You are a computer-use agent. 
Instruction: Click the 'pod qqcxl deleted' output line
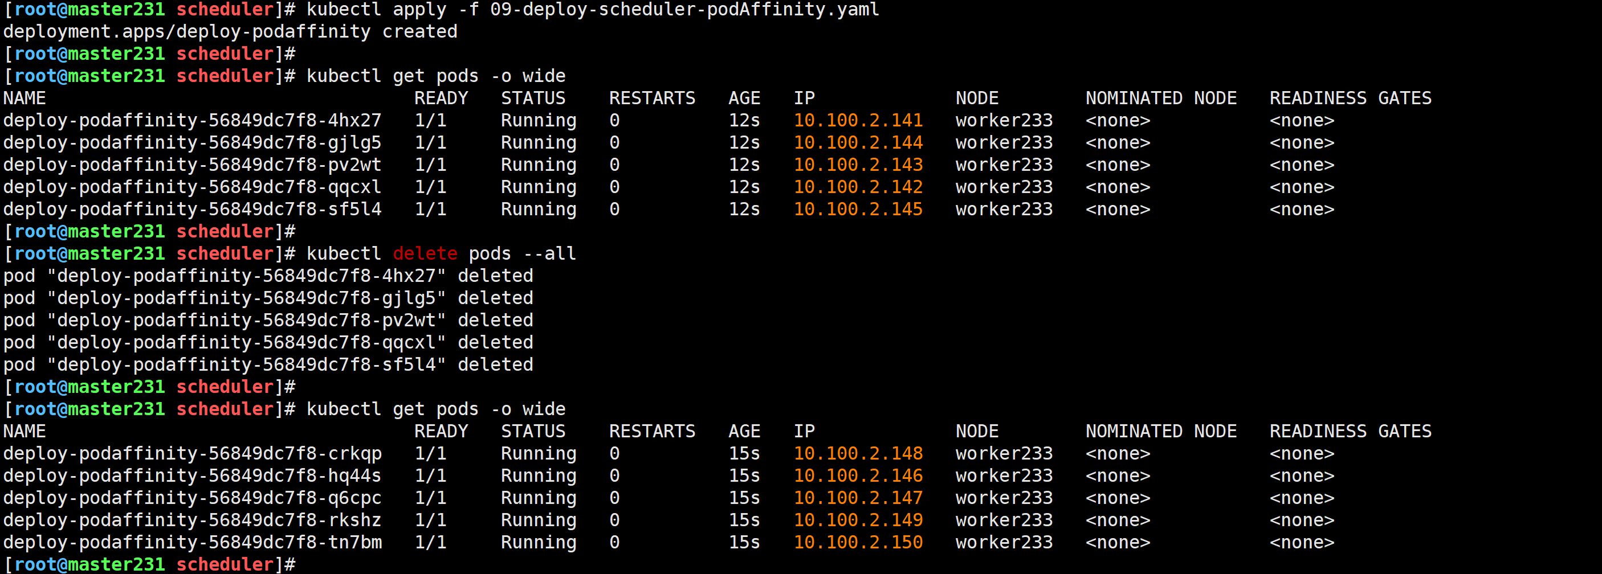click(268, 342)
